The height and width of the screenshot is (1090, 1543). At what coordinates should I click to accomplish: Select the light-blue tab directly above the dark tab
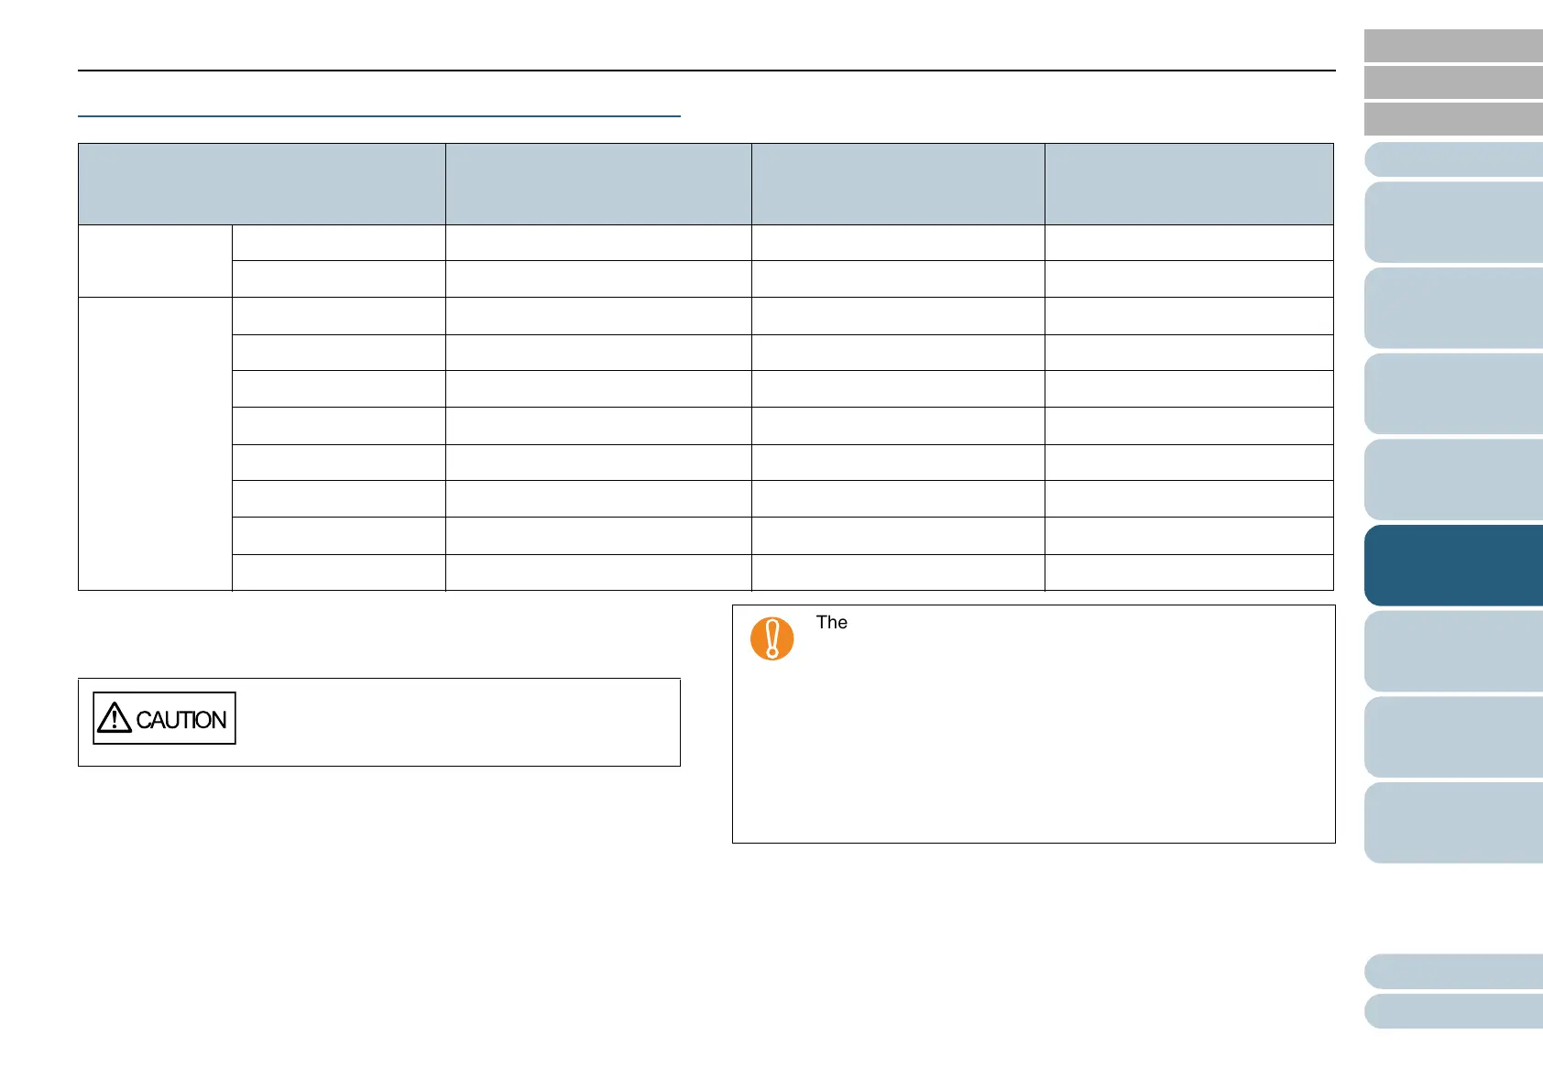pos(1452,479)
